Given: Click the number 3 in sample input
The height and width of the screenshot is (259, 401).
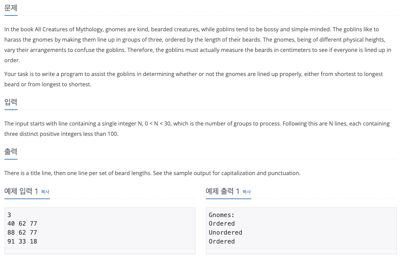Looking at the screenshot, I should (x=9, y=215).
